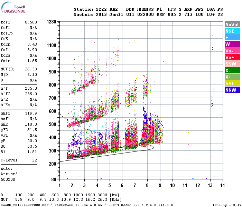Click the MUF 8.9 value for 100 km
The width and height of the screenshot is (242, 207).
pos(19,199)
